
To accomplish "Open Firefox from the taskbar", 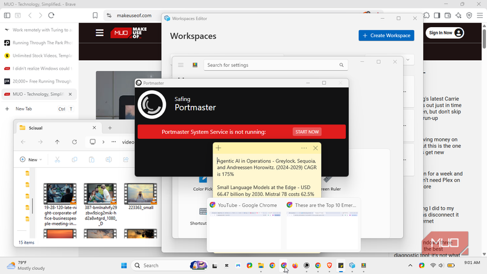I will point(295,265).
